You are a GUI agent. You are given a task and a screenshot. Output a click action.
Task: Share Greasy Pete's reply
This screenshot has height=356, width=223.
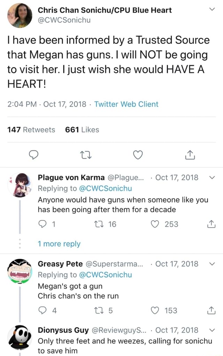pos(211,310)
